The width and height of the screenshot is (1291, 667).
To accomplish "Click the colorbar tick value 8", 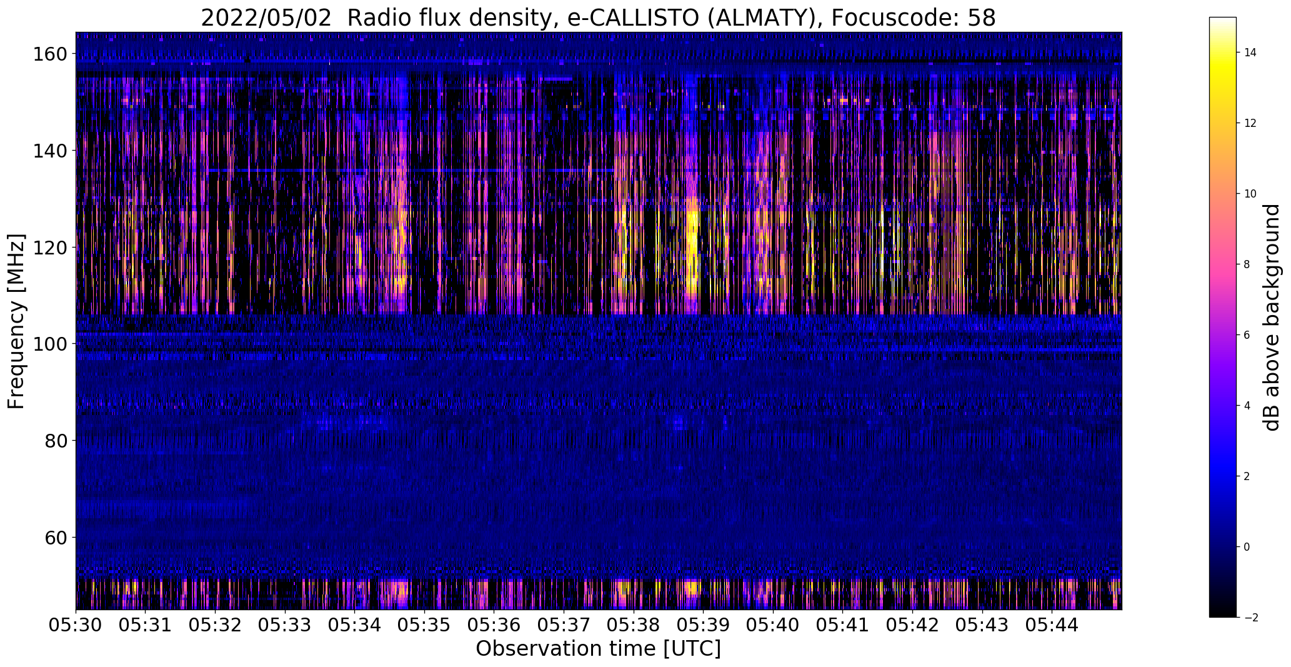I will tap(1247, 264).
